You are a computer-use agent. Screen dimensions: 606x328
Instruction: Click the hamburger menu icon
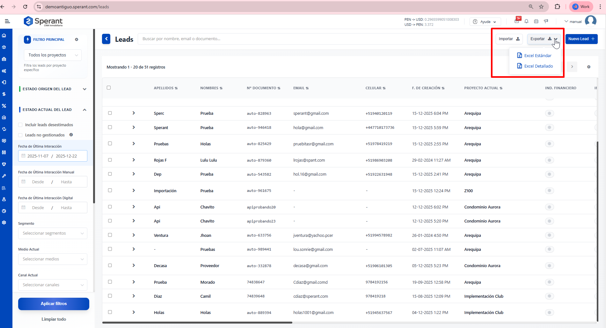pos(7,21)
